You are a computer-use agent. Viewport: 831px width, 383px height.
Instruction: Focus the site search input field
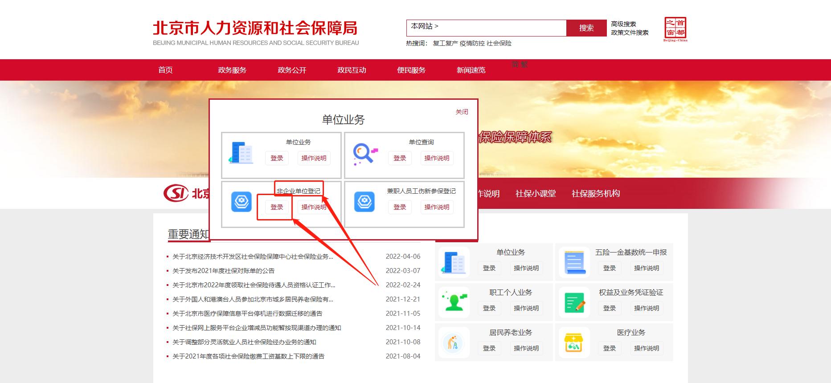pos(502,28)
